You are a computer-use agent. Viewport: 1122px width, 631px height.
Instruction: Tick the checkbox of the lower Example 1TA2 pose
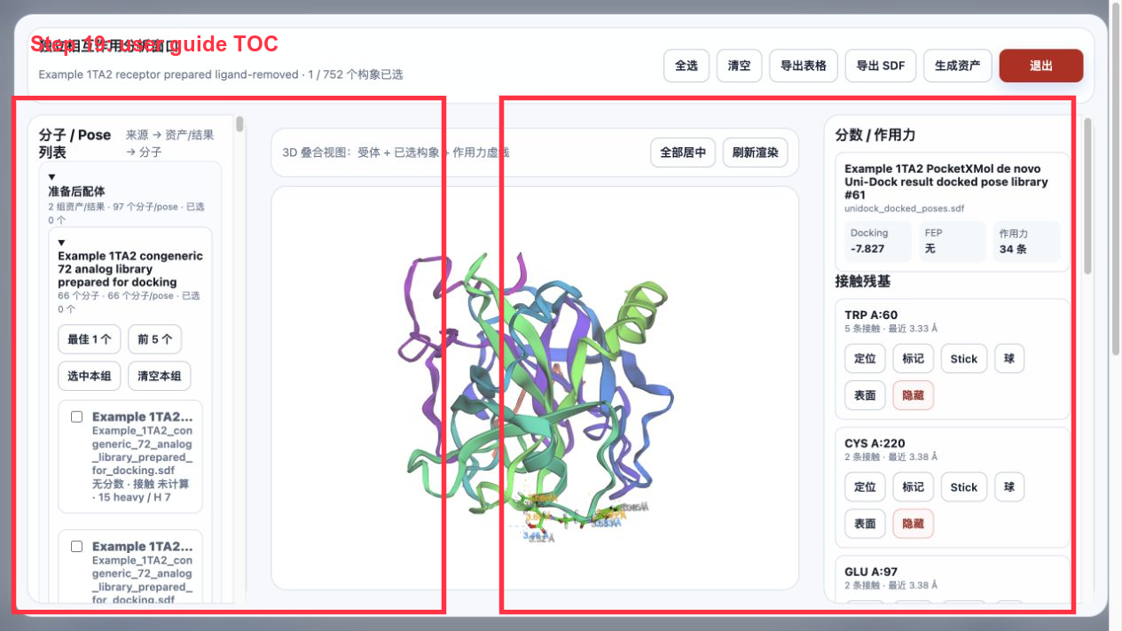pos(76,546)
